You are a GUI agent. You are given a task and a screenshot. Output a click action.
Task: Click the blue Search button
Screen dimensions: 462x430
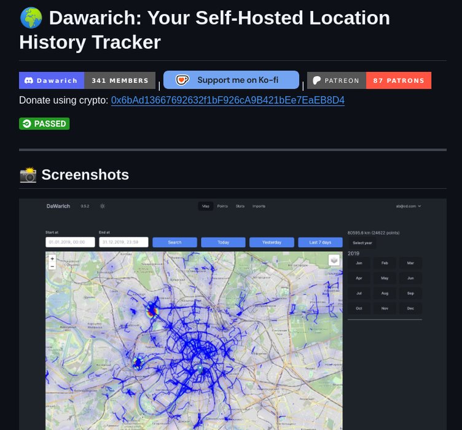click(174, 242)
